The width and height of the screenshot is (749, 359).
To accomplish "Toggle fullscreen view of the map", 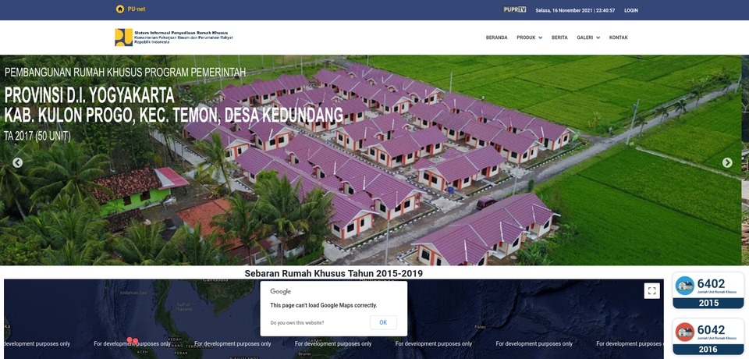I will click(651, 290).
